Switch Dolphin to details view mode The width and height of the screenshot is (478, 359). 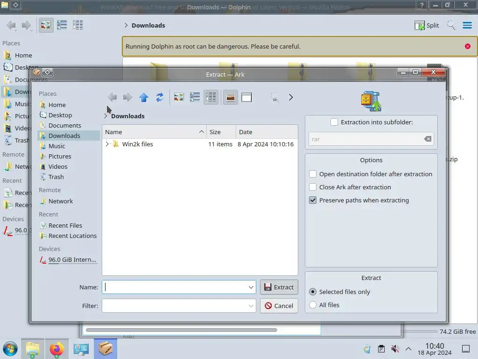click(x=78, y=25)
